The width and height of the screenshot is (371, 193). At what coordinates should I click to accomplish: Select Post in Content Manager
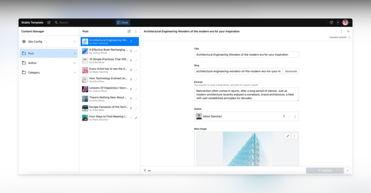[49, 53]
